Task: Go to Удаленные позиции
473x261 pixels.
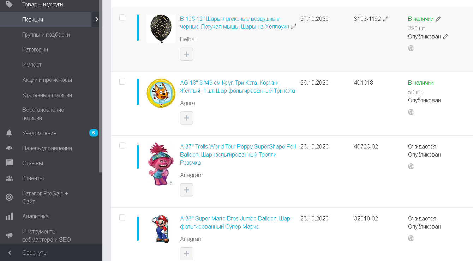Action: pyautogui.click(x=47, y=95)
